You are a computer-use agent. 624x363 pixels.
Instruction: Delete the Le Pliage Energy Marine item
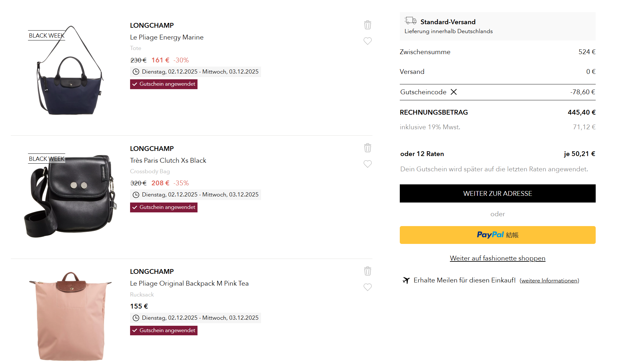click(367, 25)
